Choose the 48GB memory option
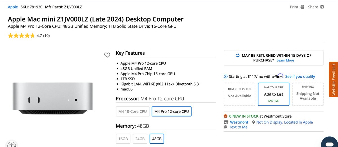Viewport: 338px width, 147px height. pos(157,139)
